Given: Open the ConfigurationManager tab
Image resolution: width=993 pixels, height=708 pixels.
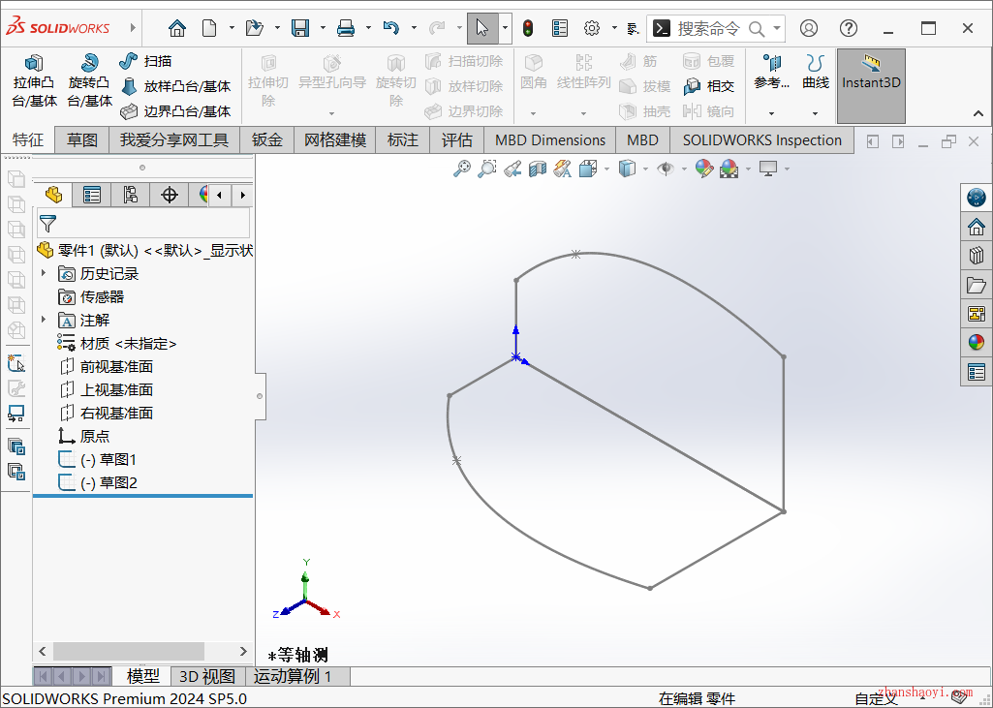Looking at the screenshot, I should point(131,195).
